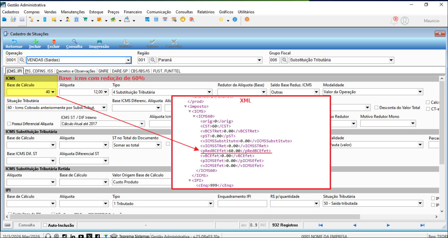Viewport: 448px width, 238px height.
Task: Click the Impressão printer icon
Action: (99, 42)
